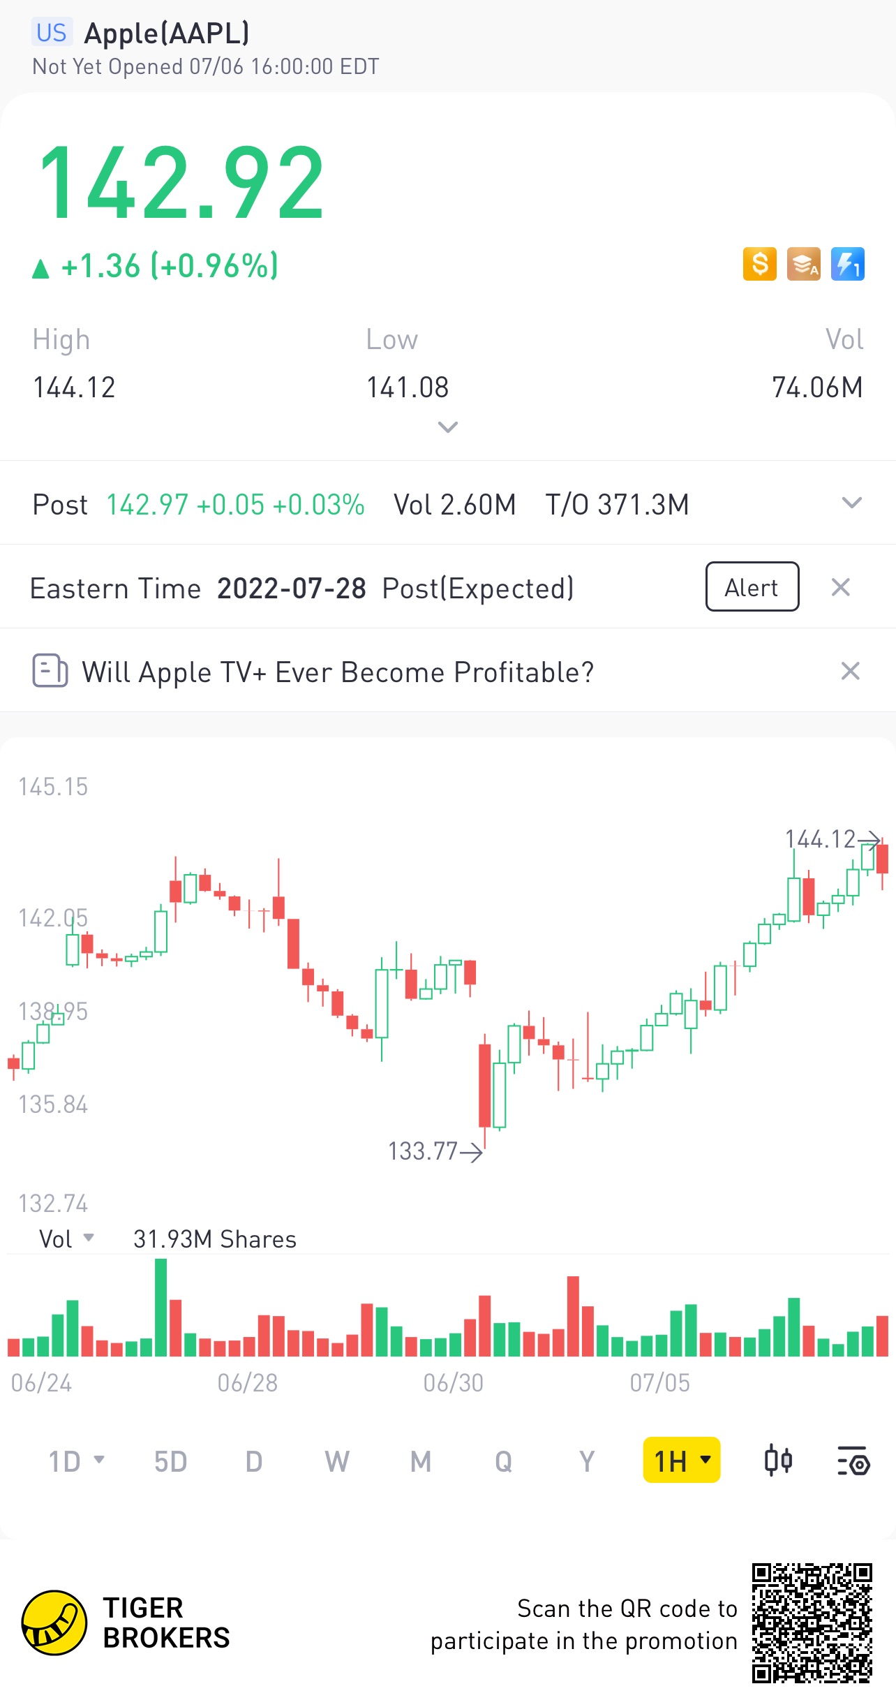Screen dimensions: 896x1707
Task: Tap the 133.77 low marker on chart
Action: tap(433, 1151)
